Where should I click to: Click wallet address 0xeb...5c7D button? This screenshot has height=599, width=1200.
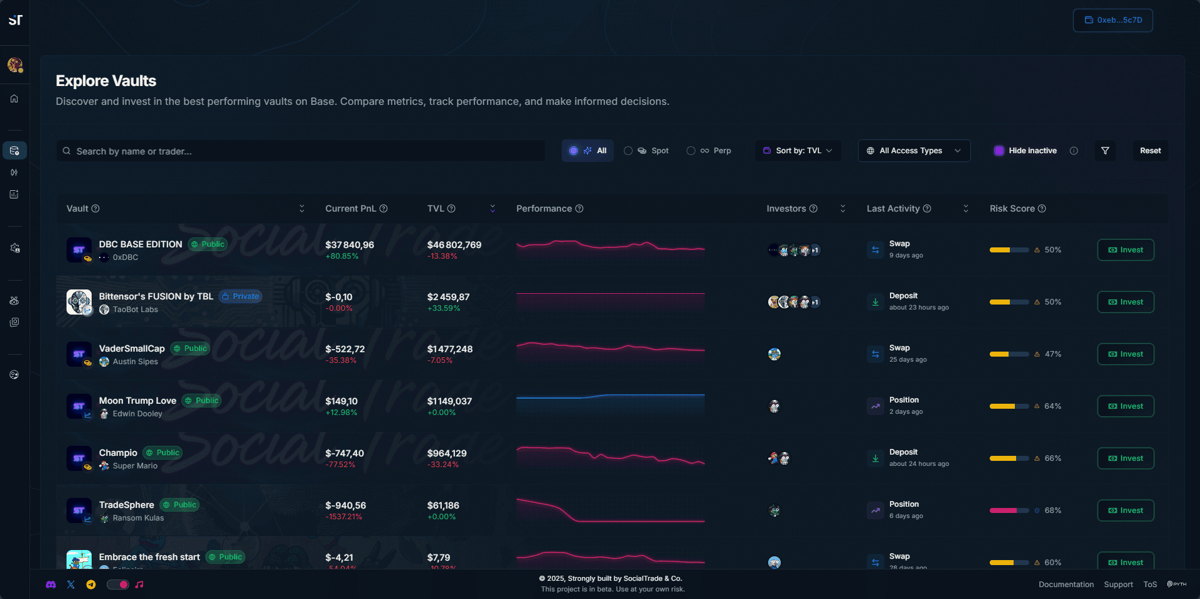(1113, 20)
